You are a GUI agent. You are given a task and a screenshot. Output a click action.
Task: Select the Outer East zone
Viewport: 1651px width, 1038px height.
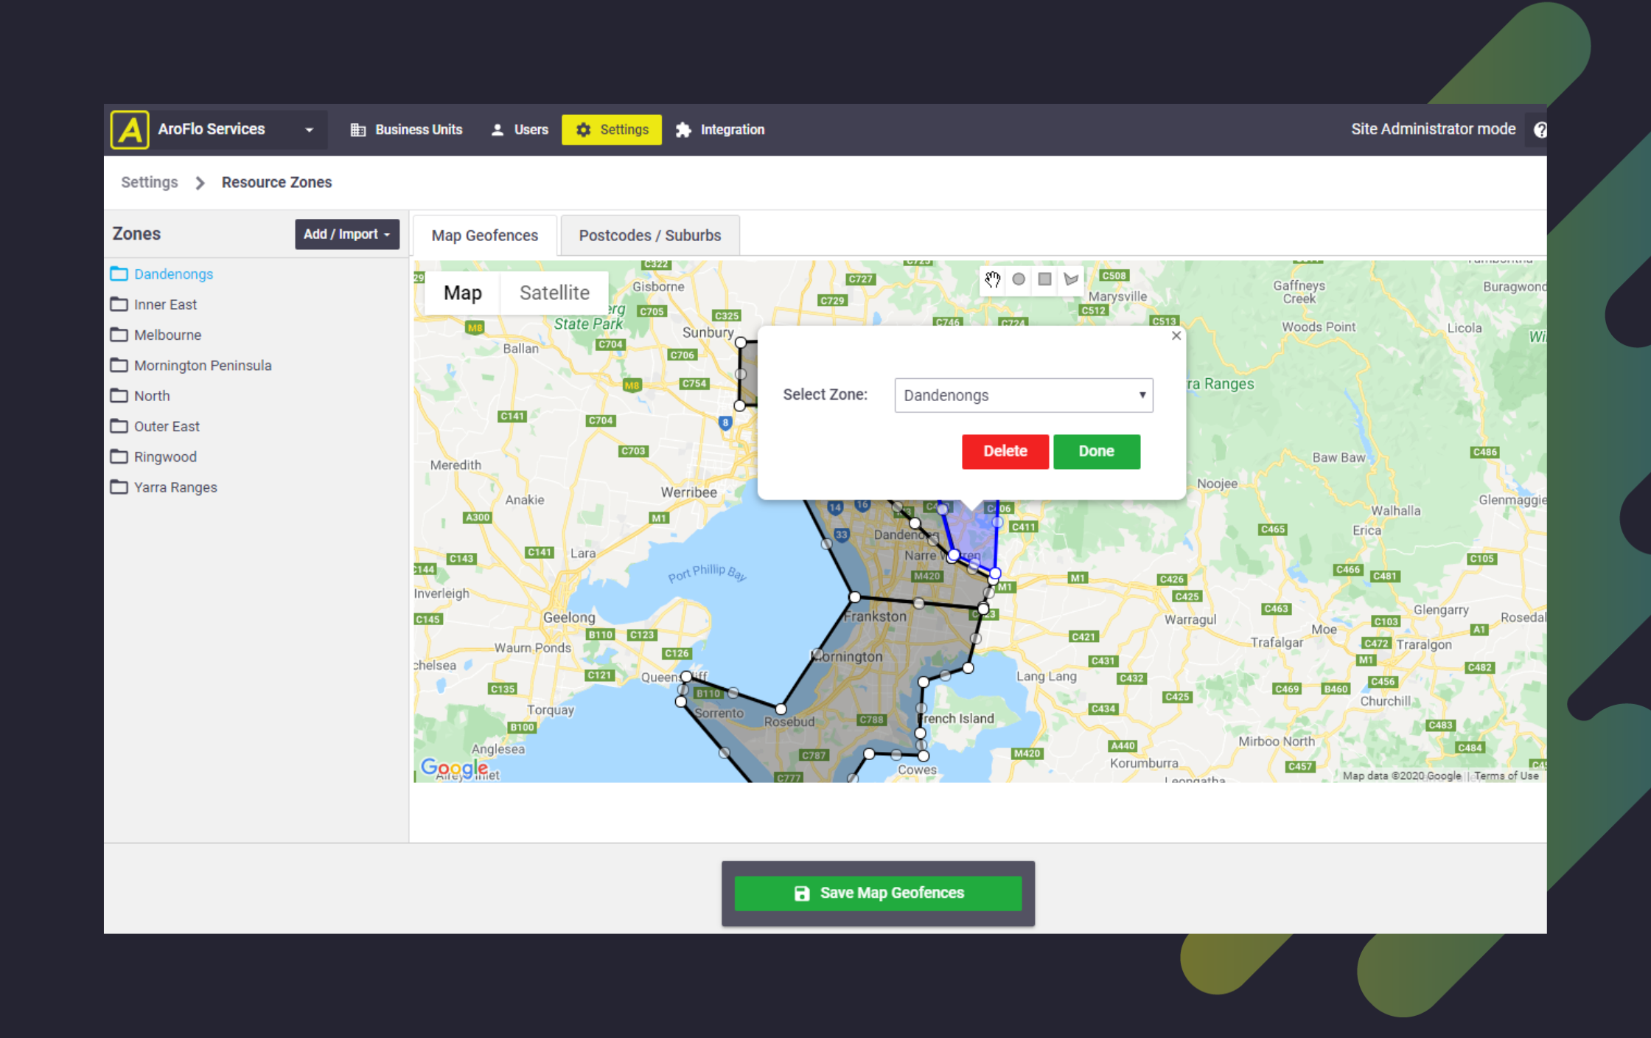tap(167, 426)
